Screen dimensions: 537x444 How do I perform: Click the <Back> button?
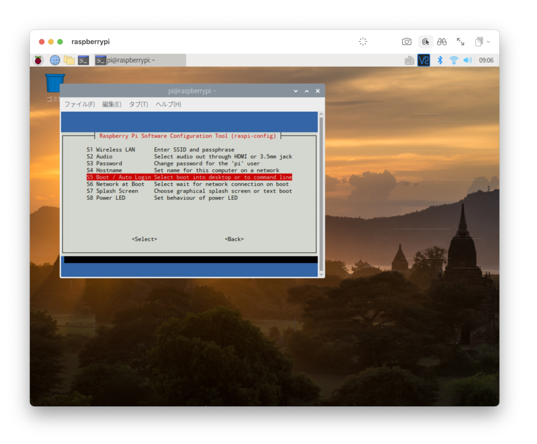click(234, 239)
